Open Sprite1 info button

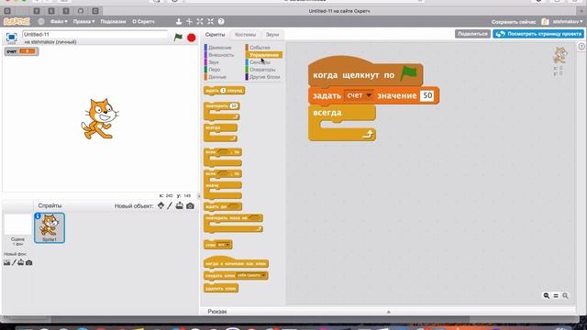(38, 216)
